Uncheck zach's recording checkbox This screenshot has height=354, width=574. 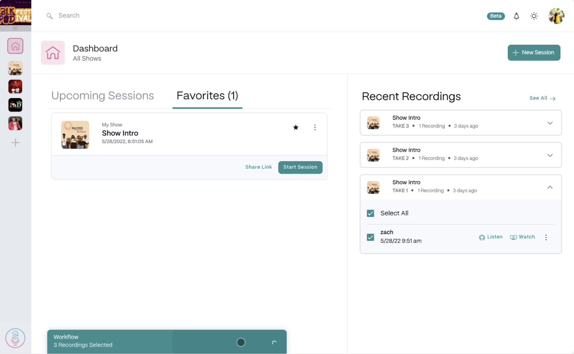pyautogui.click(x=370, y=237)
